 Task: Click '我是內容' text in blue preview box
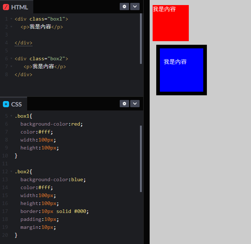tap(175, 62)
